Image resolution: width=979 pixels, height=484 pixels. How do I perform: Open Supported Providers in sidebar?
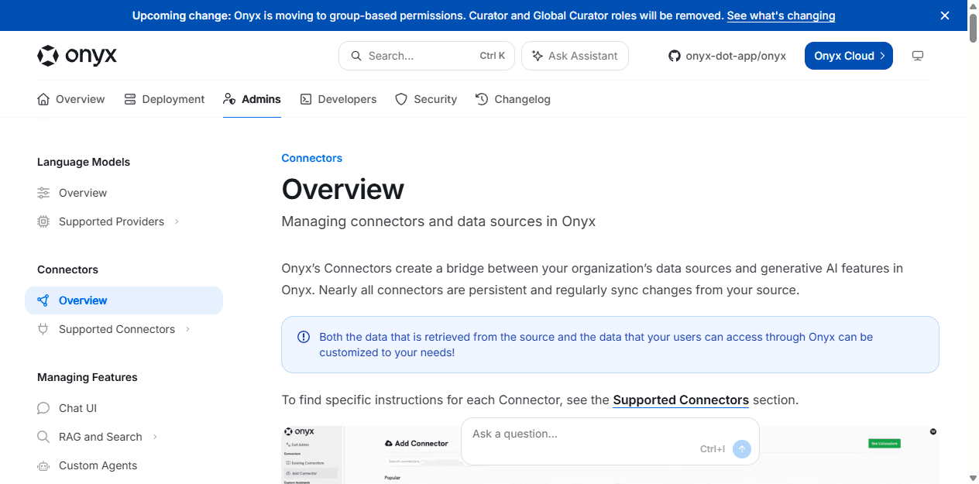pos(124,221)
